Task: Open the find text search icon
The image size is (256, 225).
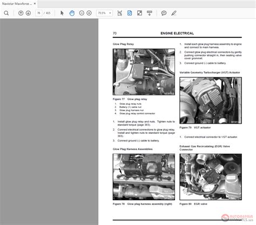Action: point(6,13)
